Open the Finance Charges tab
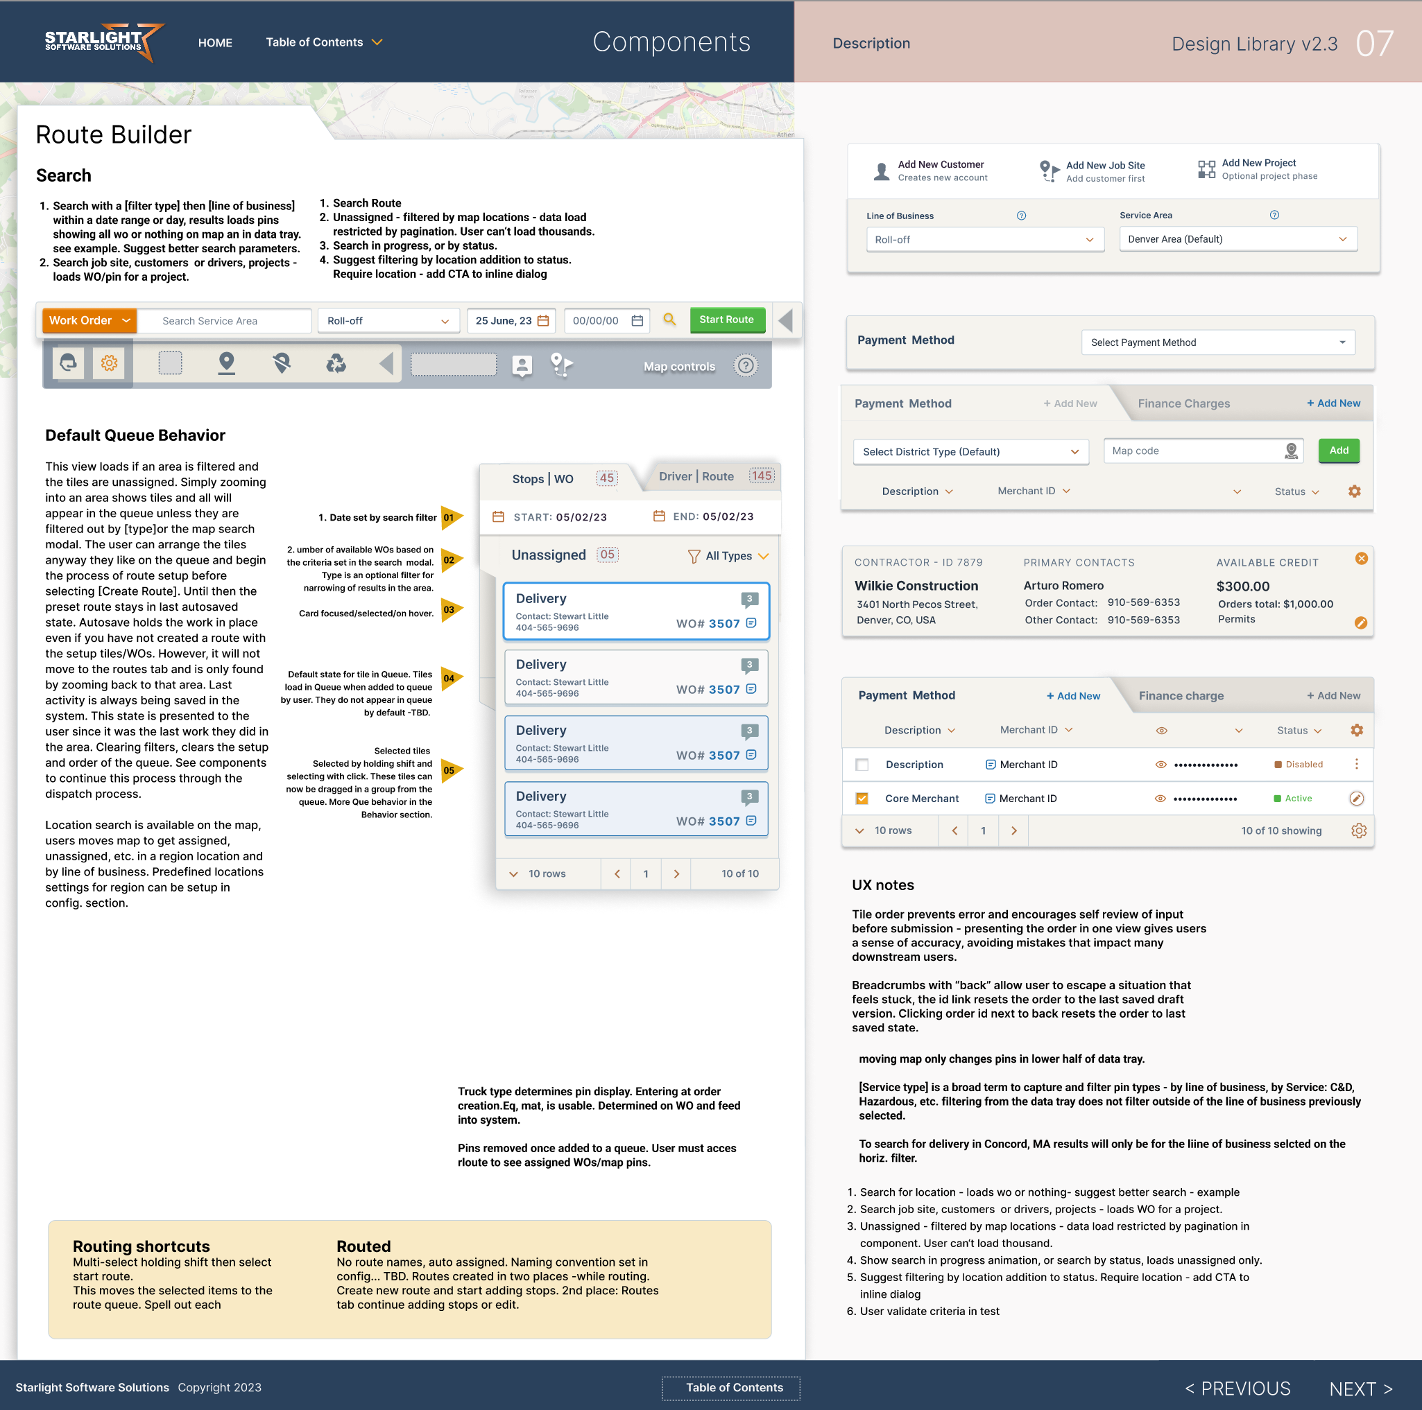The height and width of the screenshot is (1410, 1422). [1183, 404]
